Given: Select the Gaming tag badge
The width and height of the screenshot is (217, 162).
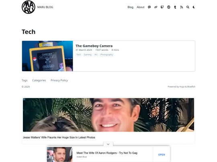Looking at the screenshot, I should coord(88,54).
